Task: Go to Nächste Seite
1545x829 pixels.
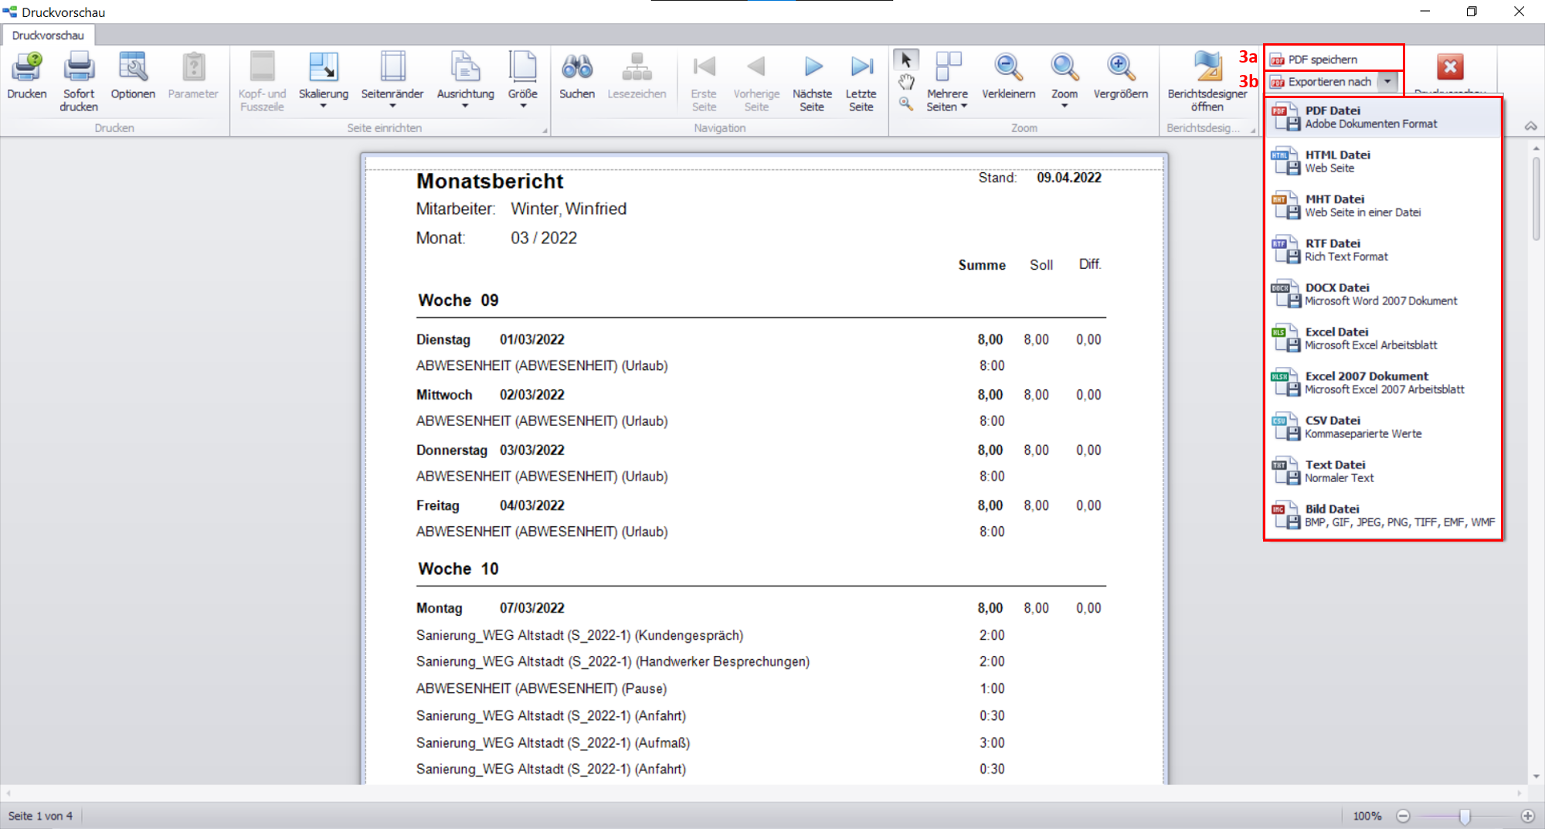Action: point(812,81)
